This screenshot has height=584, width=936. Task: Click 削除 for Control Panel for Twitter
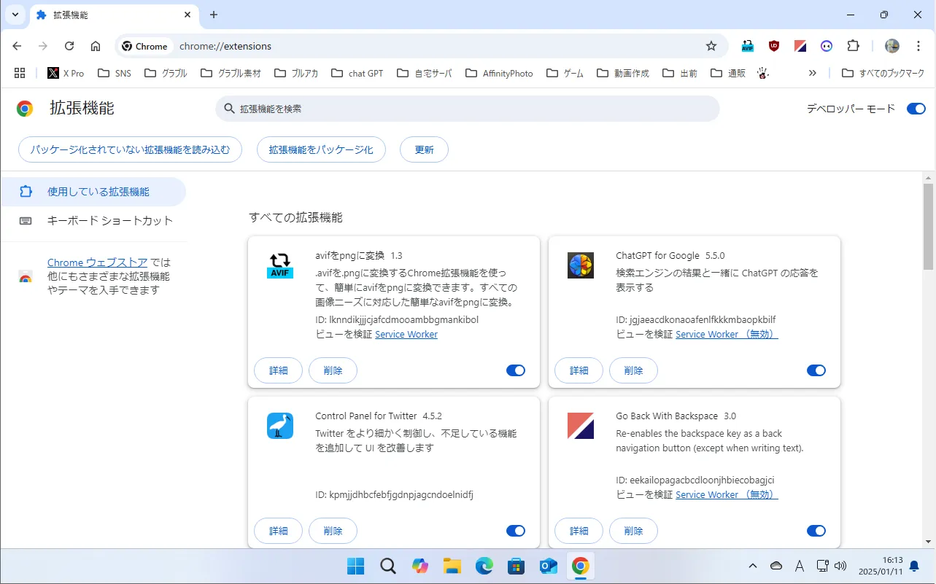point(333,531)
